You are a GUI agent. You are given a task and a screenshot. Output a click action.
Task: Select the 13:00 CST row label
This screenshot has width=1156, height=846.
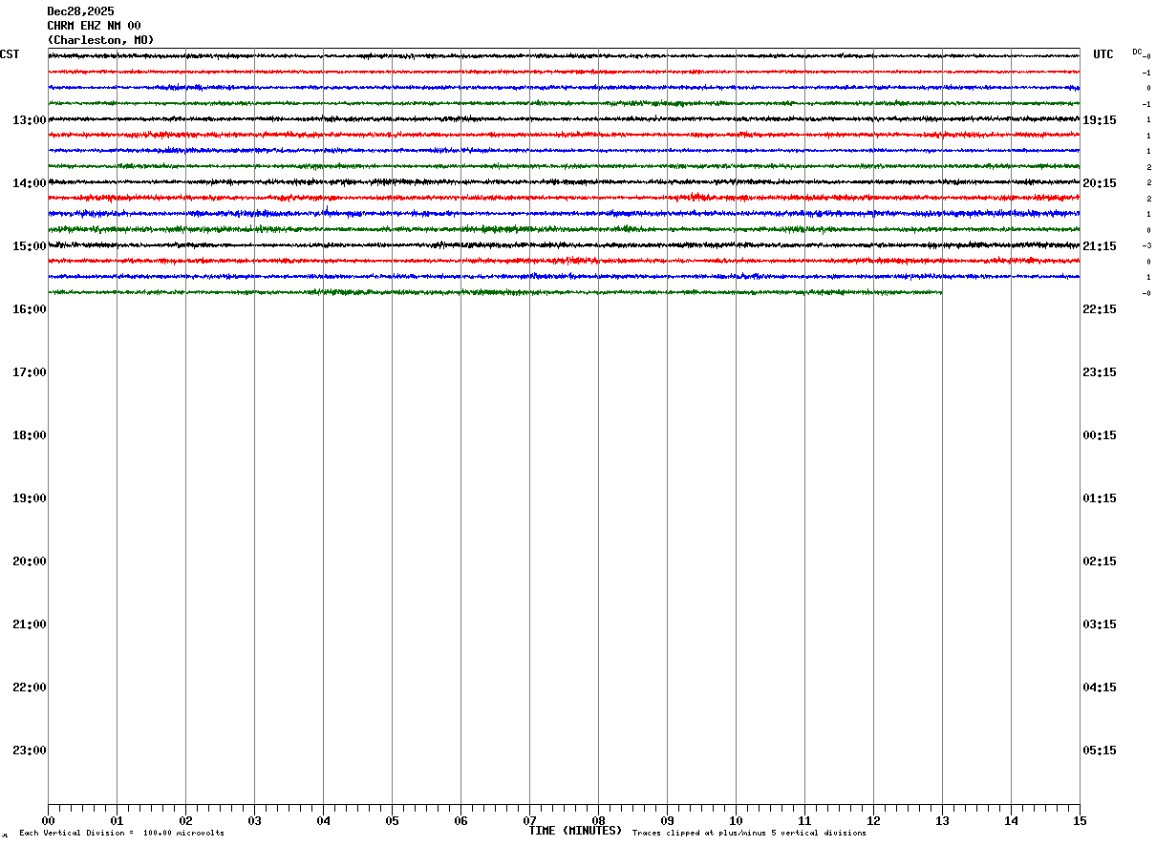[x=30, y=120]
